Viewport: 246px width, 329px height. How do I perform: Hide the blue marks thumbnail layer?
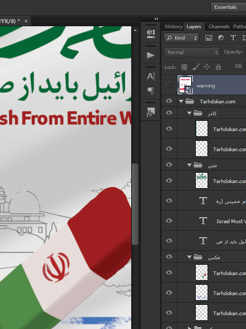[x=169, y=293]
